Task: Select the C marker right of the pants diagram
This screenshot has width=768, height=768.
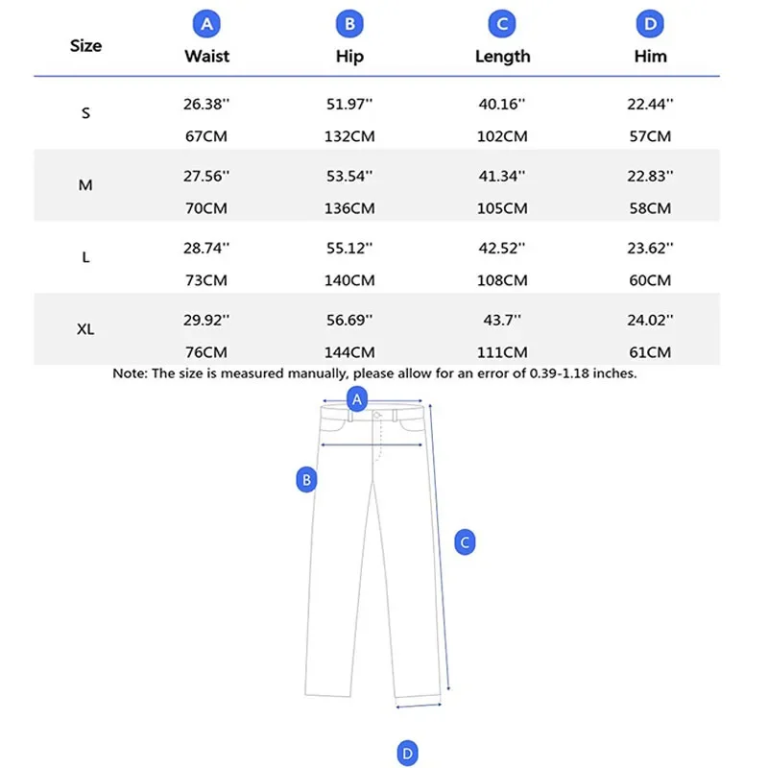Action: pyautogui.click(x=465, y=542)
